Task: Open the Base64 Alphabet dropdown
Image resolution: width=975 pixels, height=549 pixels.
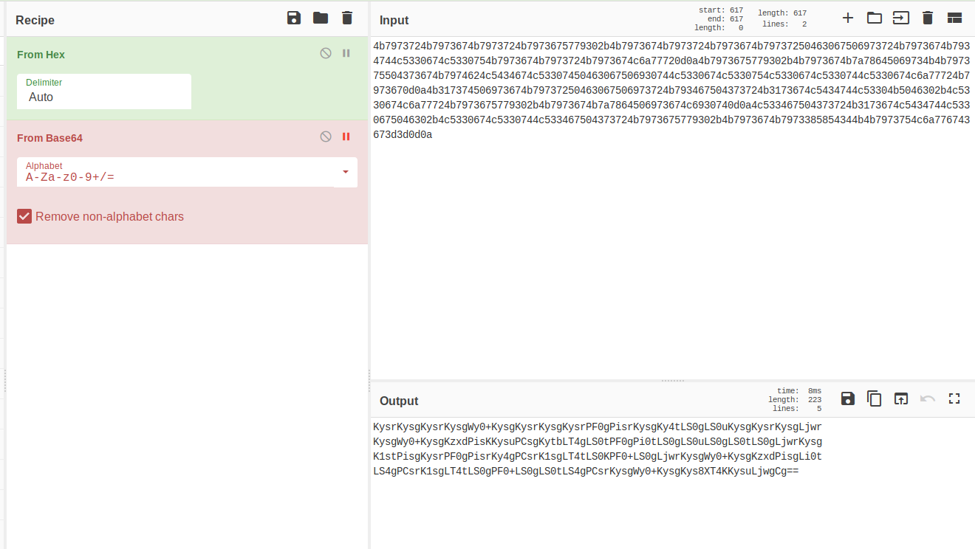Action: click(345, 172)
